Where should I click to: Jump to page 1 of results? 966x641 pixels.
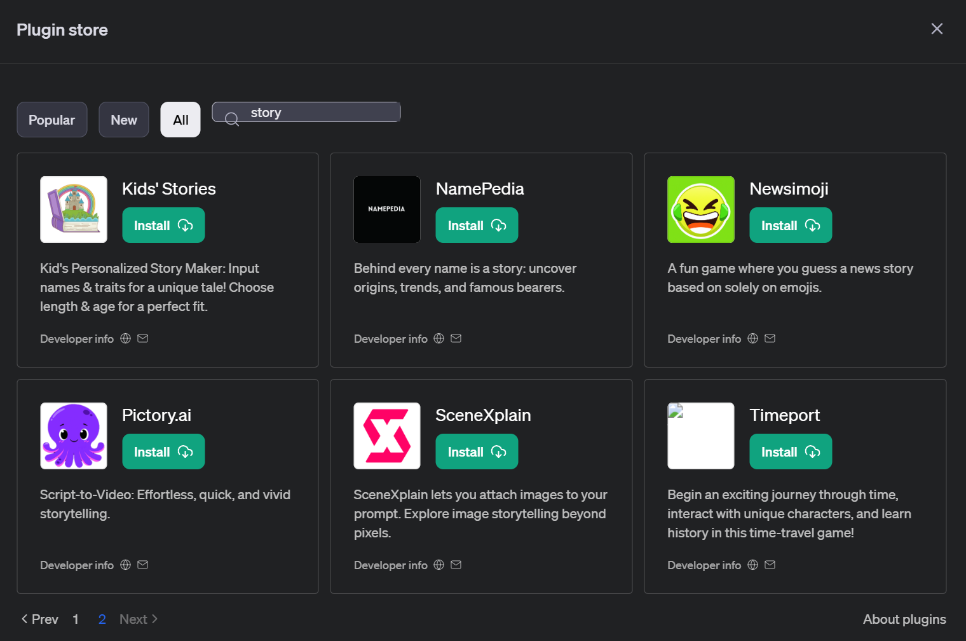point(76,619)
